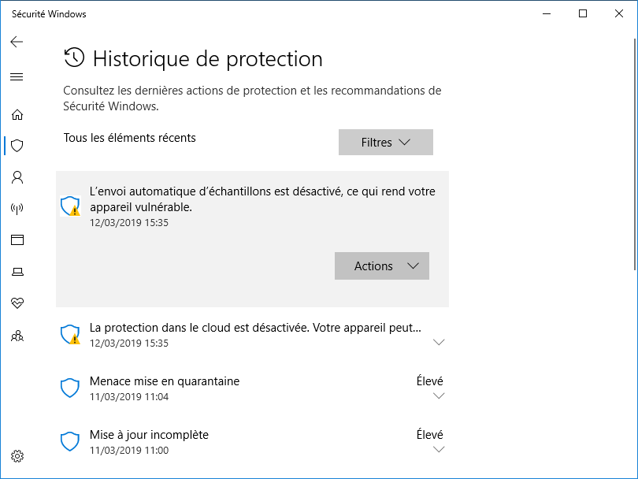This screenshot has width=638, height=479.
Task: Open the Filtres dropdown
Action: pos(386,142)
